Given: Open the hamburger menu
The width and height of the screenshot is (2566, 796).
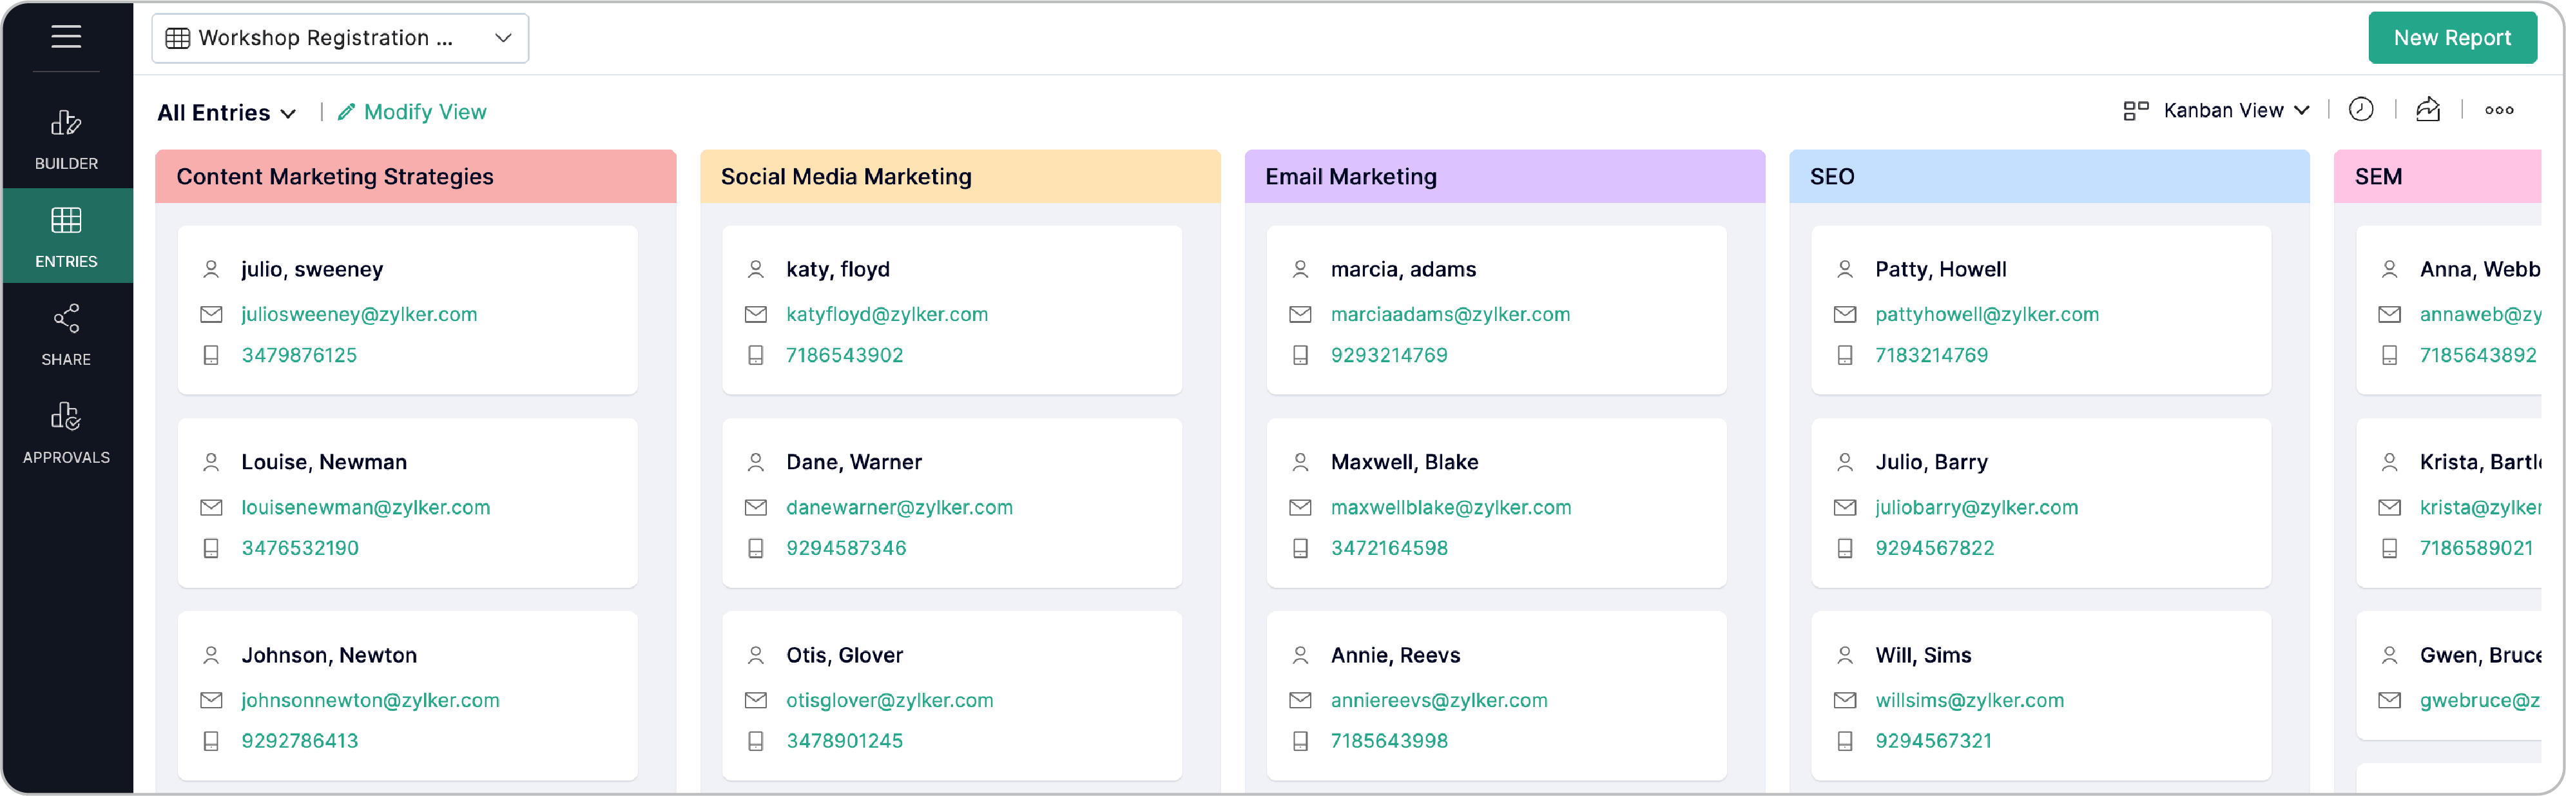Looking at the screenshot, I should point(66,37).
